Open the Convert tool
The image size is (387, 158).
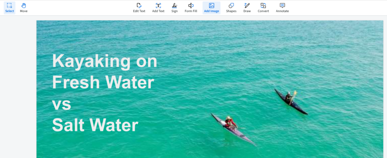click(x=263, y=8)
